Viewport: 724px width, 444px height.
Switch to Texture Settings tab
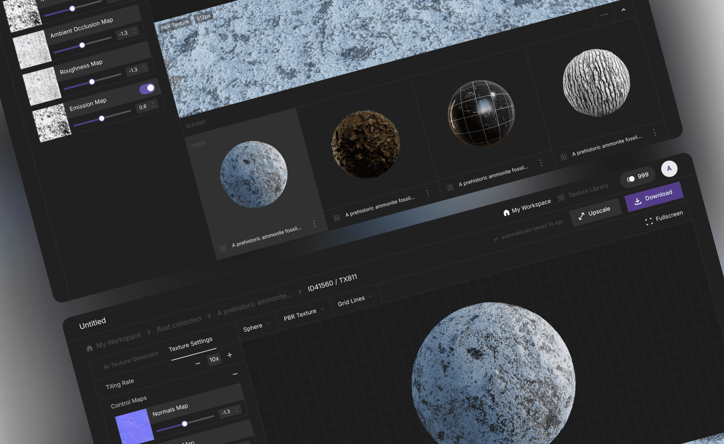click(191, 344)
